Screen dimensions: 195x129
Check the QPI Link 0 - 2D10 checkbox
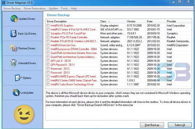48,61
